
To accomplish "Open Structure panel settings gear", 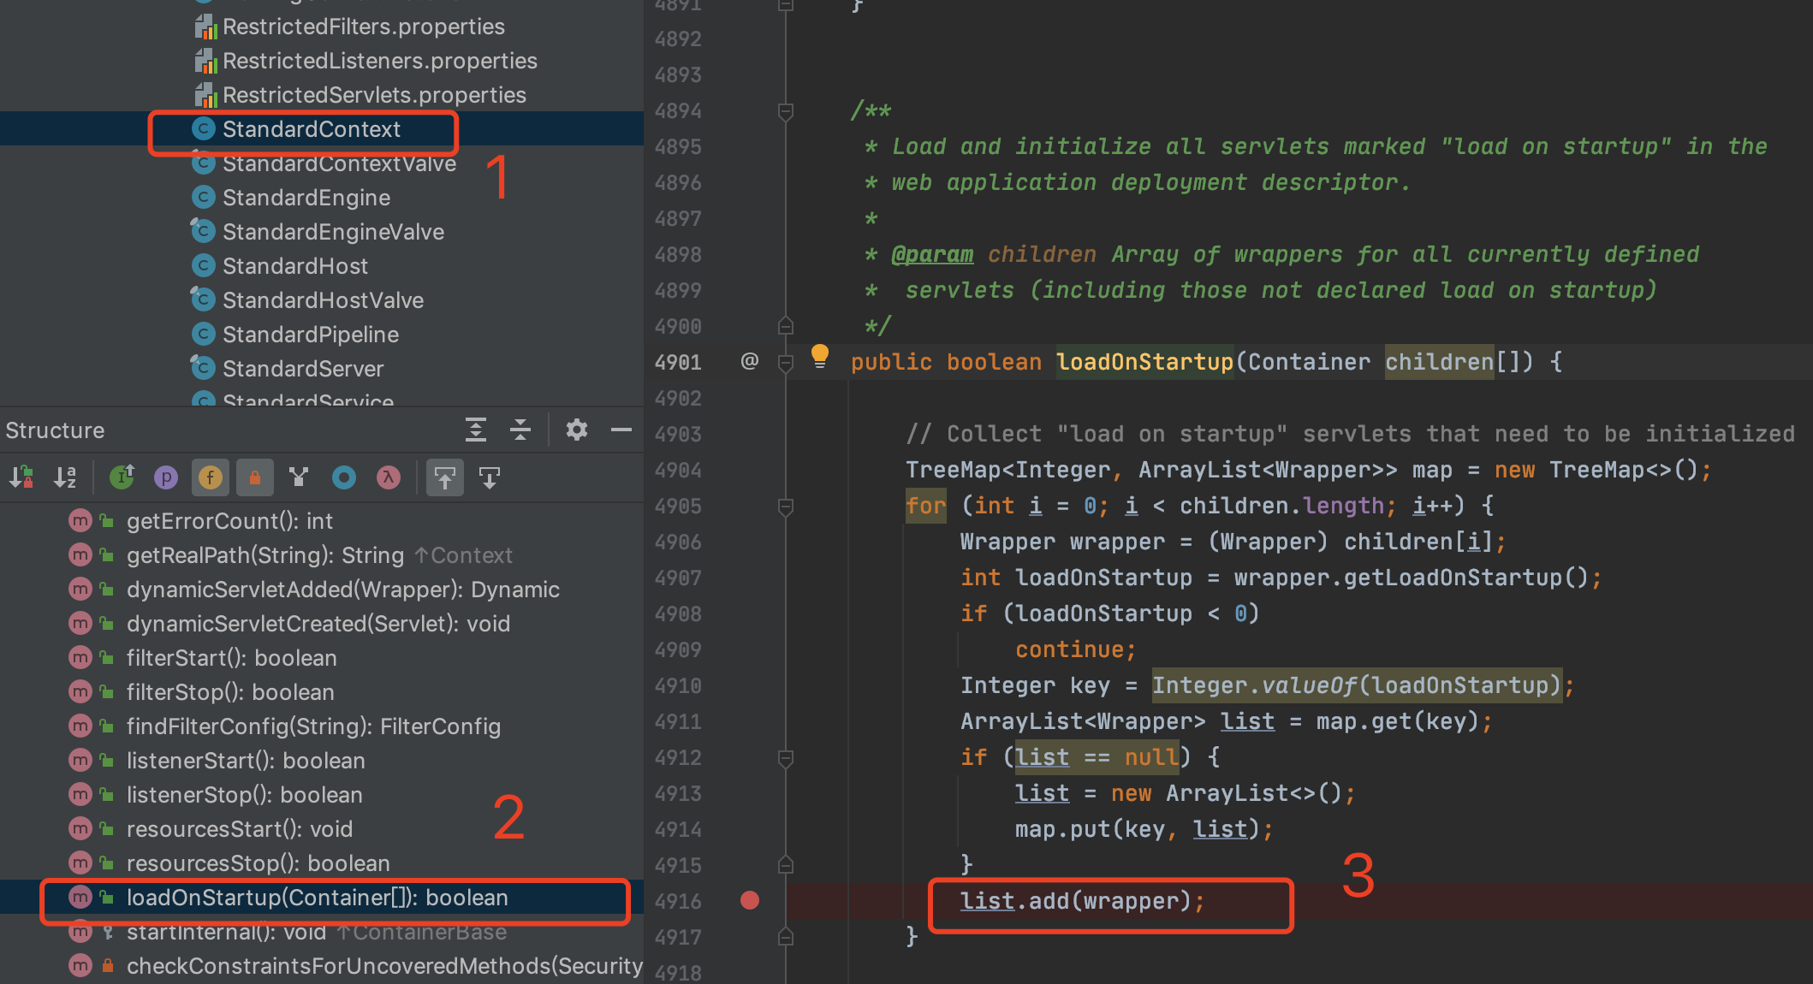I will tap(577, 430).
